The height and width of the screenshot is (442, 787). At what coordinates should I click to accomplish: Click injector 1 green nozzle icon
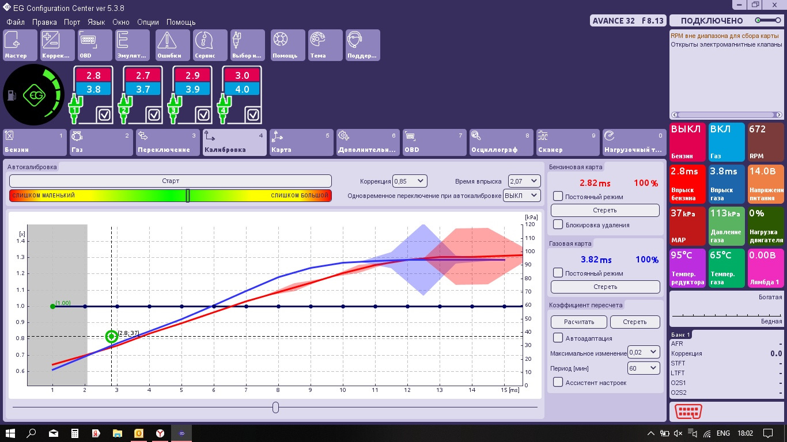[74, 110]
